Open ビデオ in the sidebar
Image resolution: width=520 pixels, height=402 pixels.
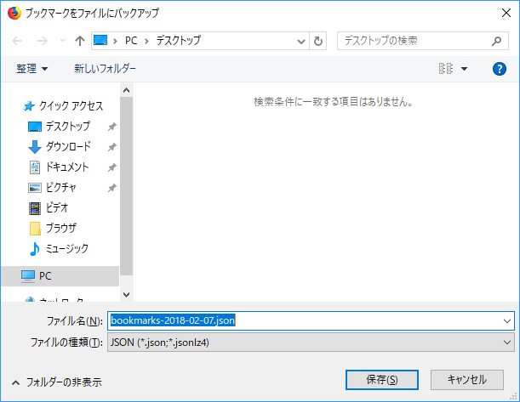(57, 208)
